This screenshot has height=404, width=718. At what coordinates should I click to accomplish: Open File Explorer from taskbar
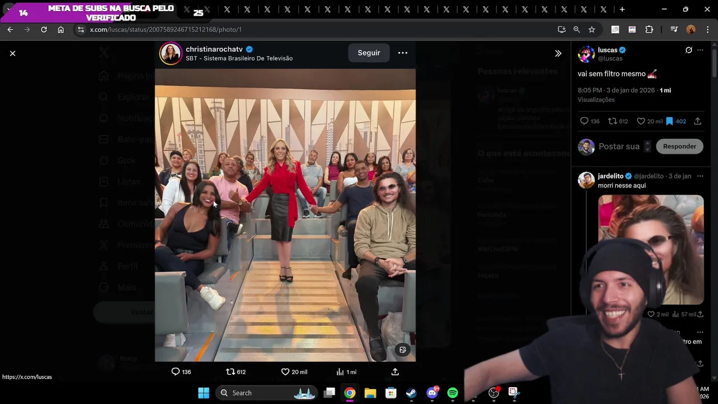tap(370, 393)
